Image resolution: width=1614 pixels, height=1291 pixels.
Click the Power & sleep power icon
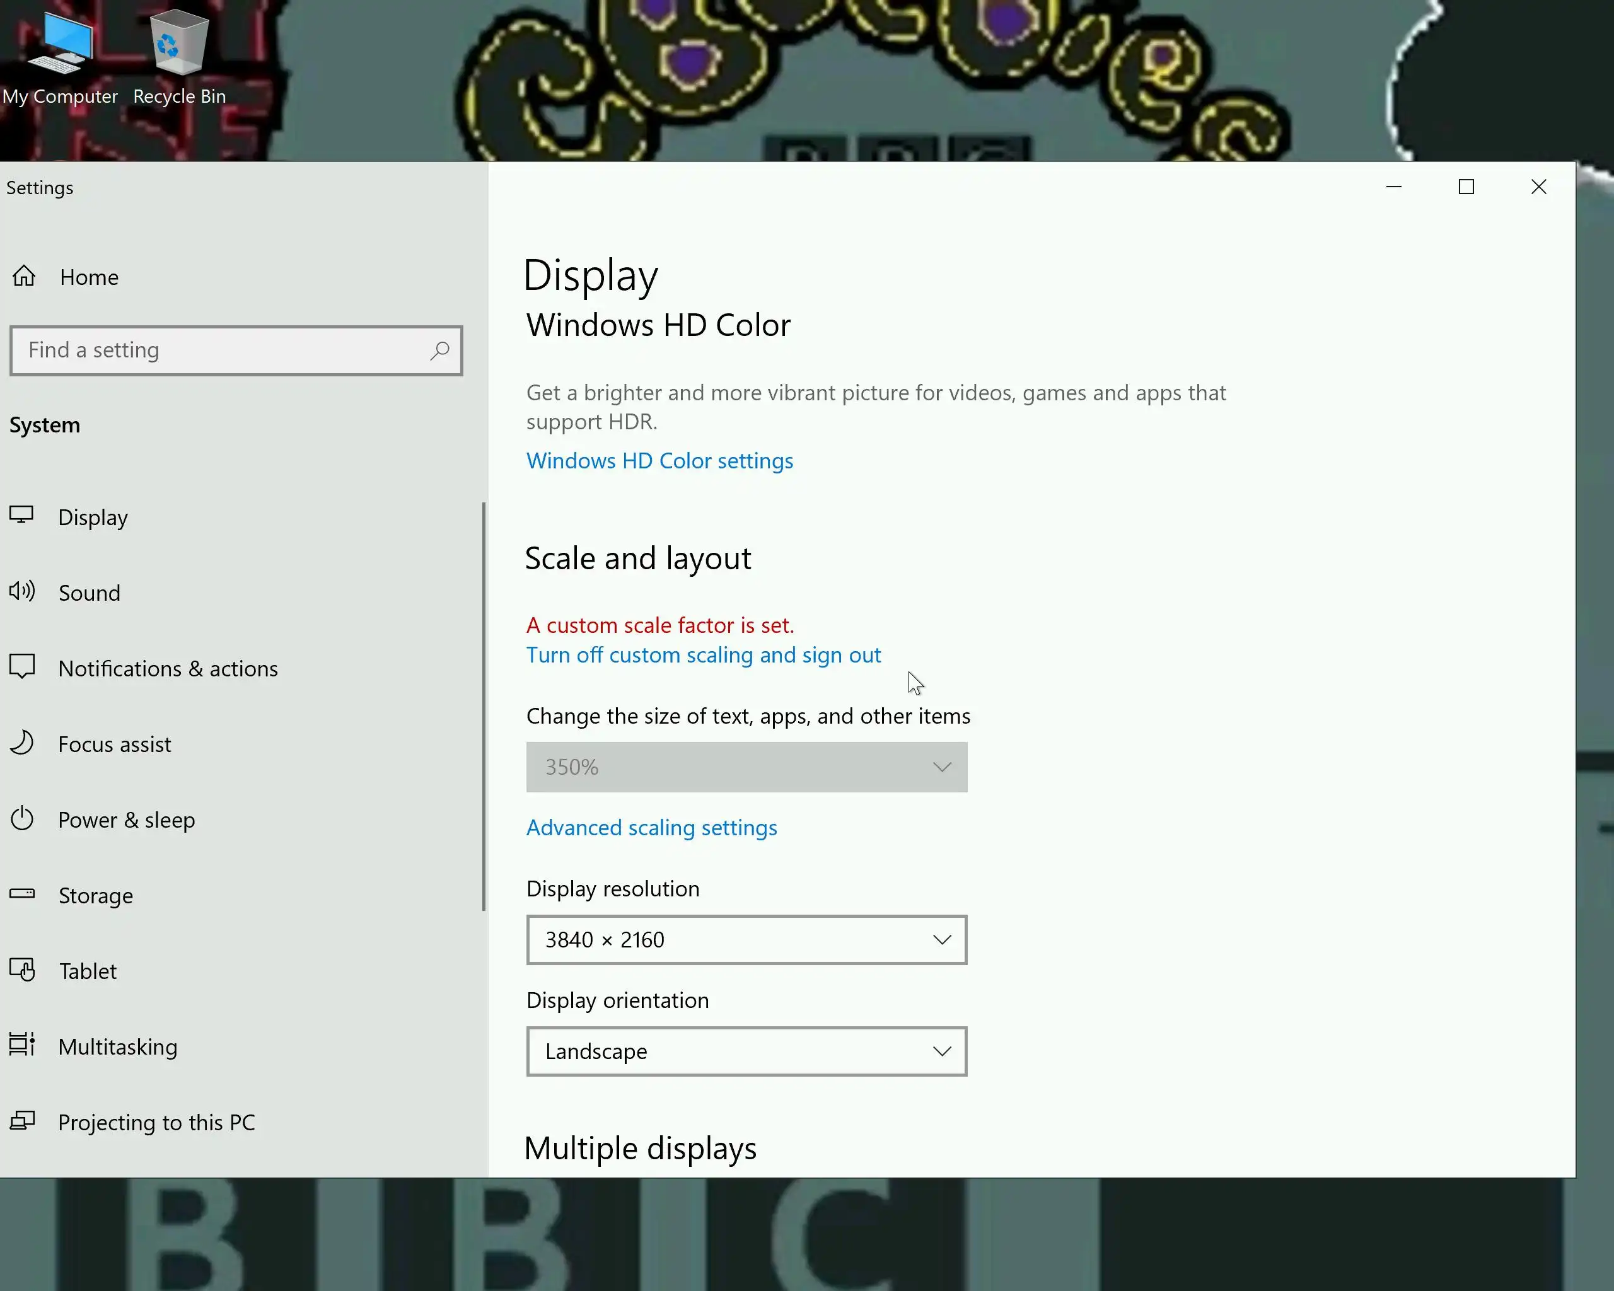click(x=21, y=818)
